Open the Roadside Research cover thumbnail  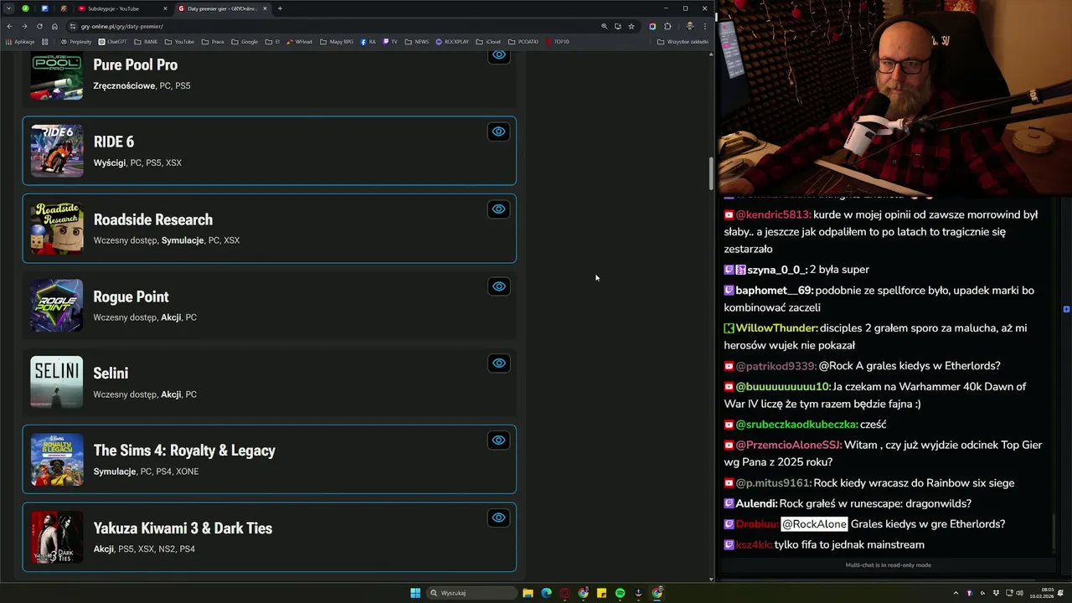click(x=57, y=228)
